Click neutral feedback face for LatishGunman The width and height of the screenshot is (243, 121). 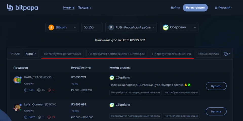point(39,117)
